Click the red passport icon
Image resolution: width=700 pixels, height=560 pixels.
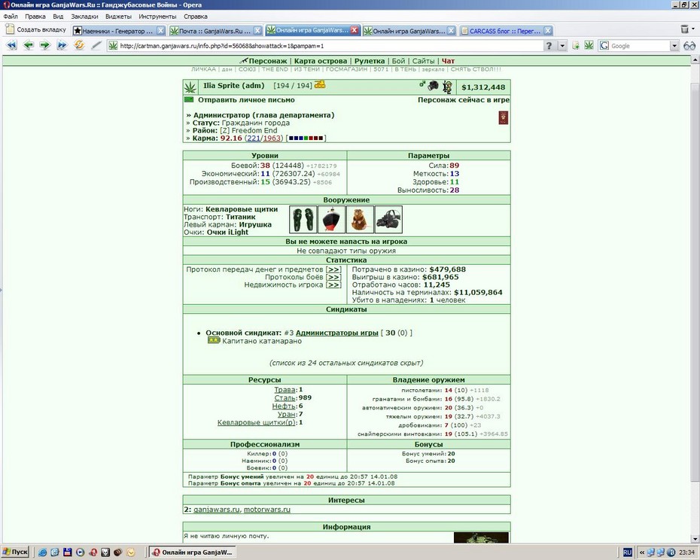coord(503,118)
